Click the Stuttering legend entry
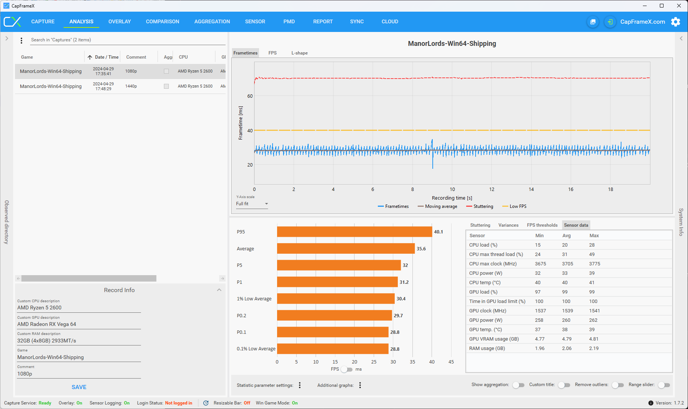Screen dimensions: 688x409 (x=480, y=206)
